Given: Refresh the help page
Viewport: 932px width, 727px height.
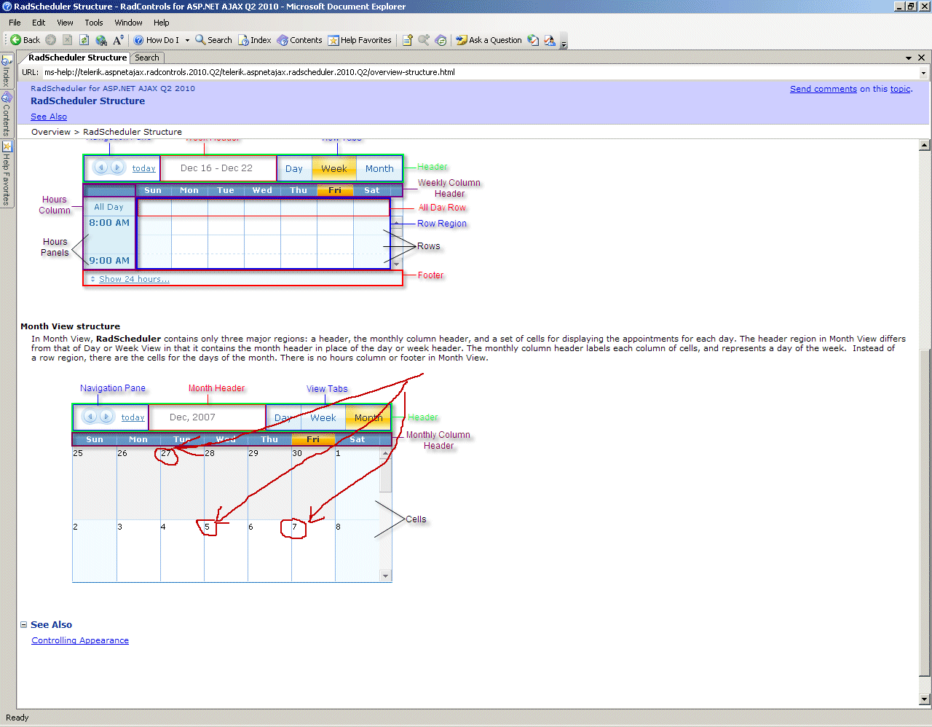Looking at the screenshot, I should [84, 40].
